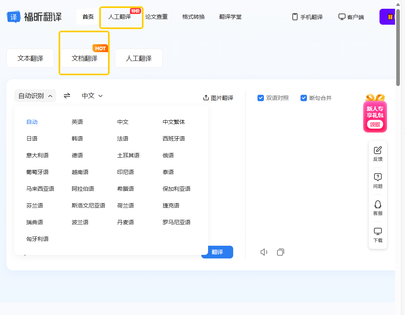Viewport: 405px width, 315px height.
Task: Switch to the 文档翻译 tab
Action: (x=85, y=59)
